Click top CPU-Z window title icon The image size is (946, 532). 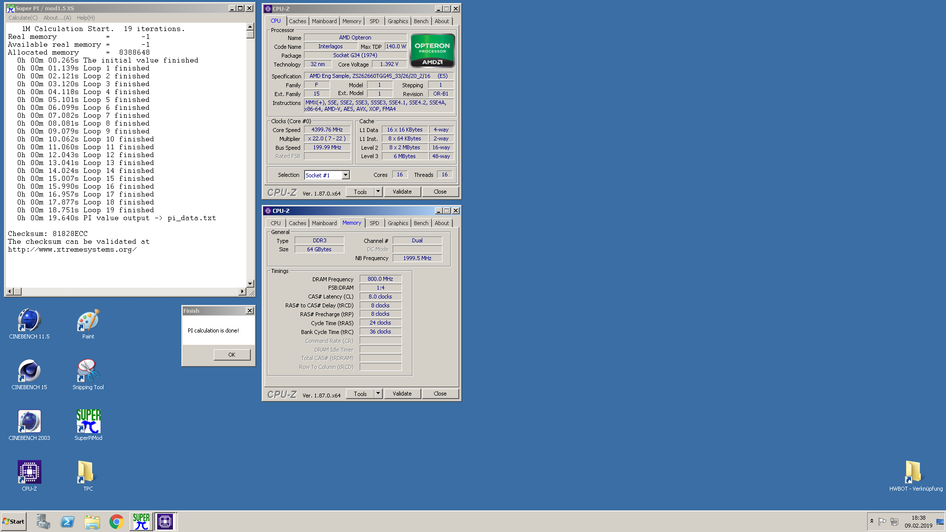pyautogui.click(x=268, y=9)
